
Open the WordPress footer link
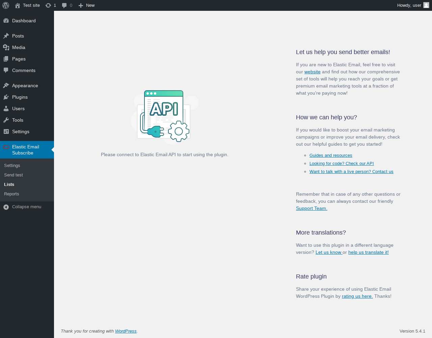point(126,331)
